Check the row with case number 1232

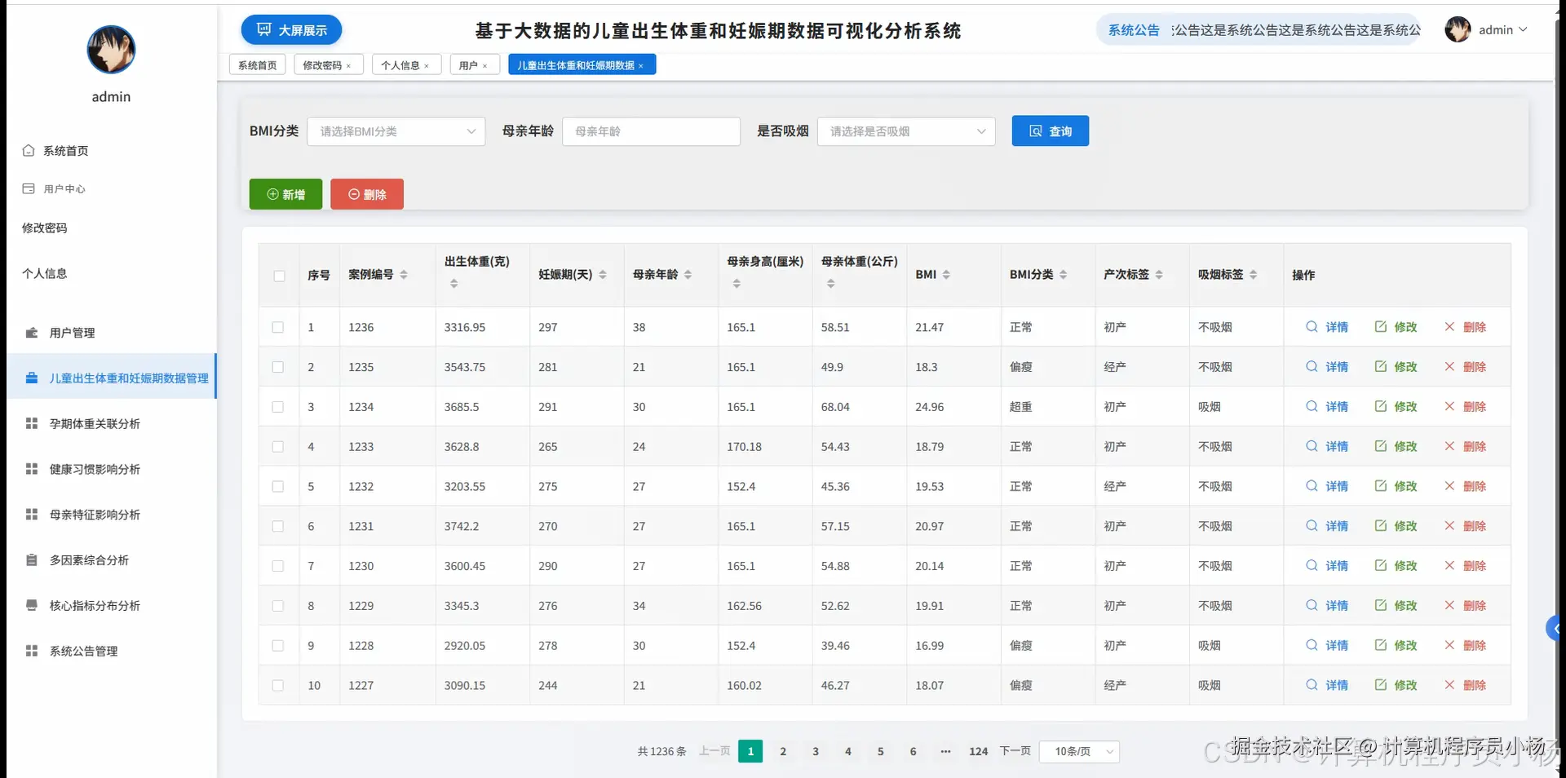[x=278, y=486]
